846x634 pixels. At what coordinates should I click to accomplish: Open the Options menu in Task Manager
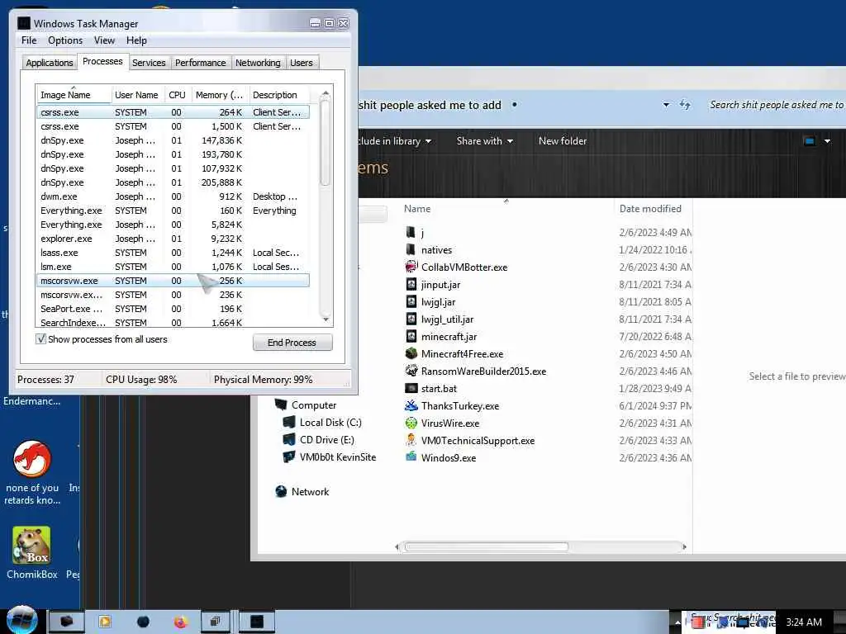(x=65, y=40)
